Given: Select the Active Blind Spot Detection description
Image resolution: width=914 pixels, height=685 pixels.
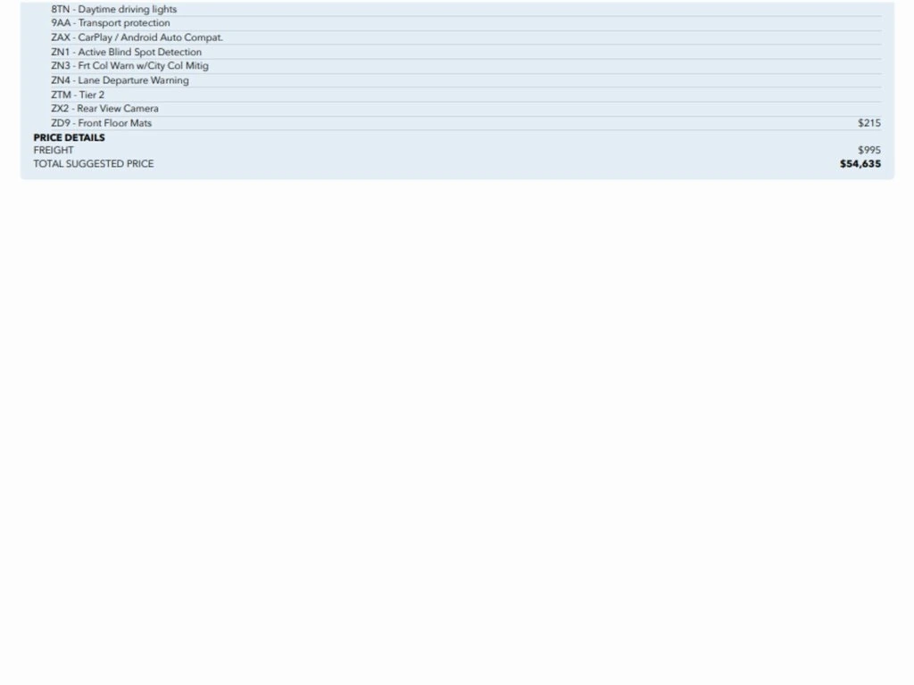Looking at the screenshot, I should pyautogui.click(x=139, y=52).
